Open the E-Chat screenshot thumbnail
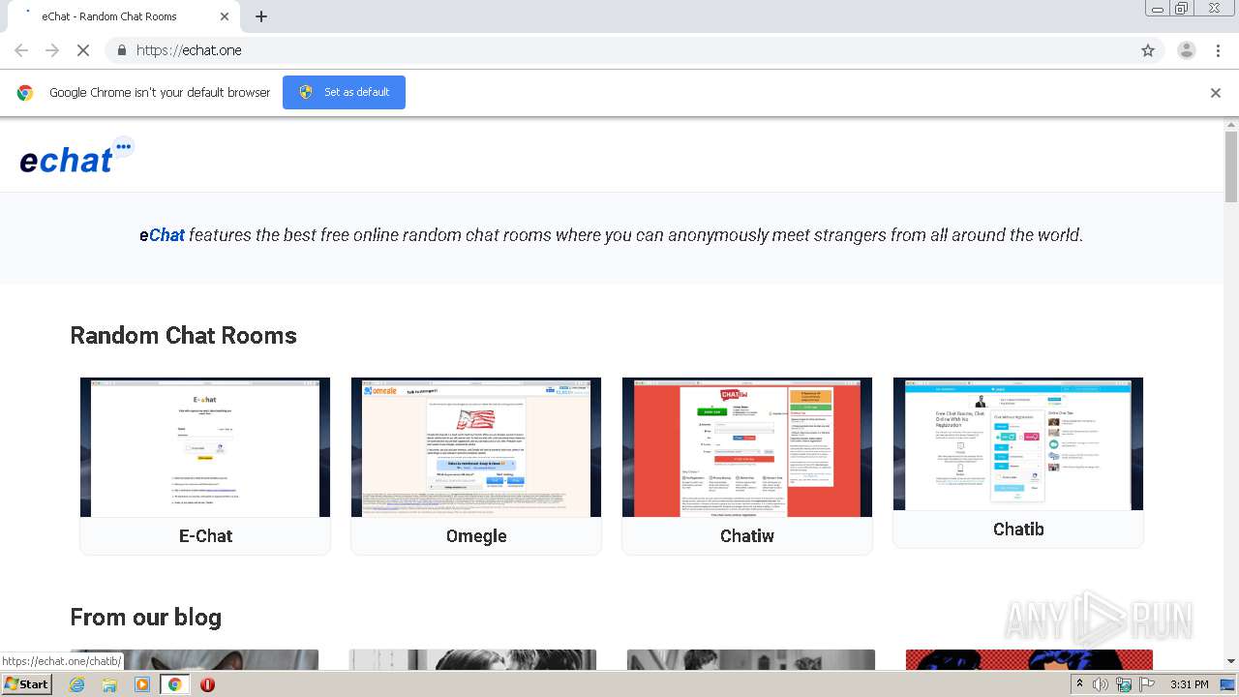 [205, 447]
